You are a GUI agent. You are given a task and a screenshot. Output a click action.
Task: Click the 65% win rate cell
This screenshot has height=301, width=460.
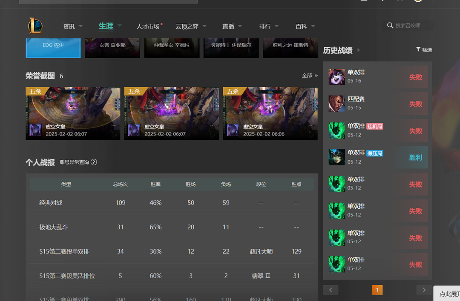155,227
